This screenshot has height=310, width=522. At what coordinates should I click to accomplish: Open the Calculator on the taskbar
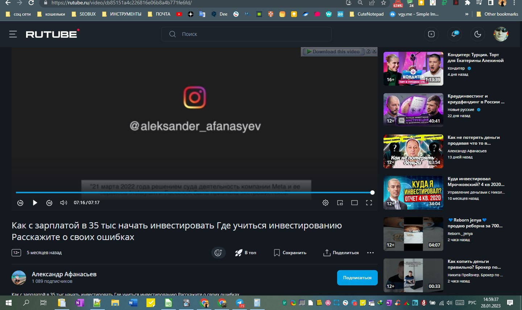257,303
